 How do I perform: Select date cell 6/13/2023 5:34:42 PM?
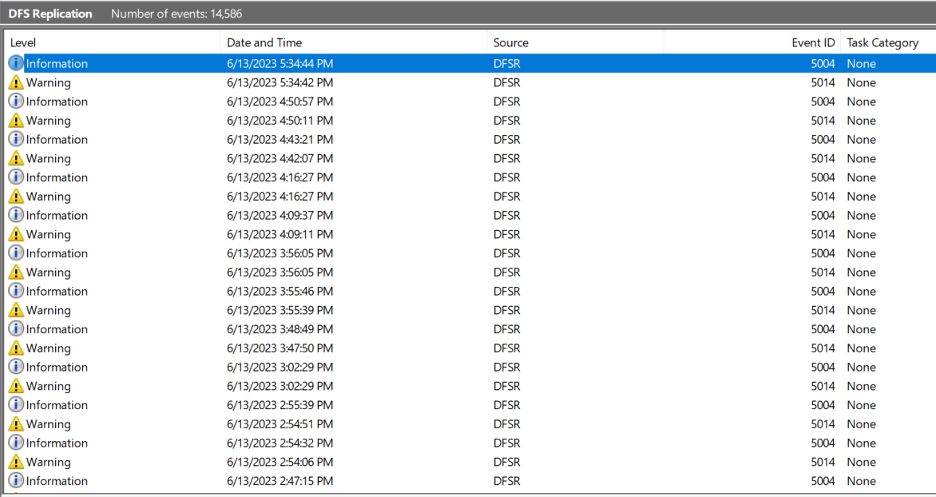point(280,82)
